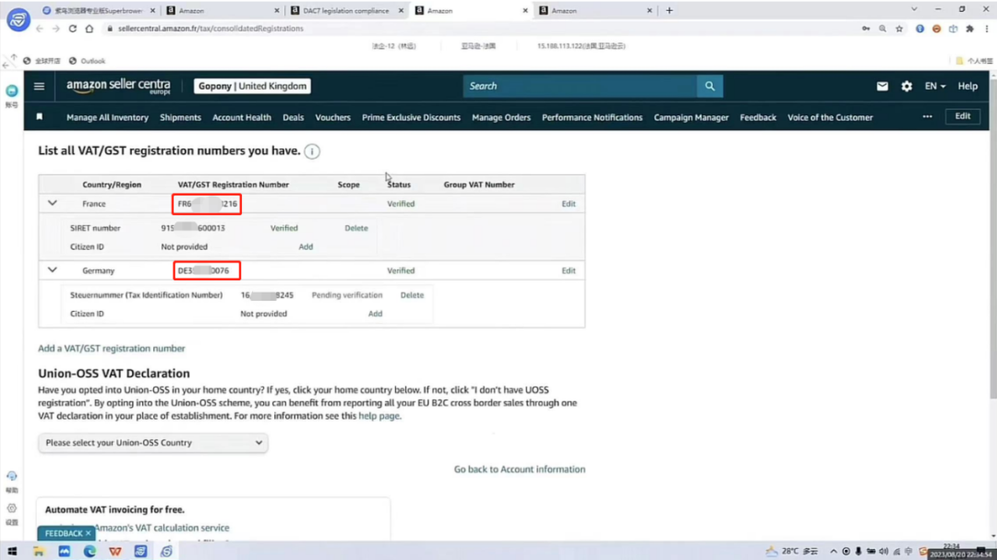Click the bookmark flag icon in navigation bar
The height and width of the screenshot is (560, 997).
(40, 117)
